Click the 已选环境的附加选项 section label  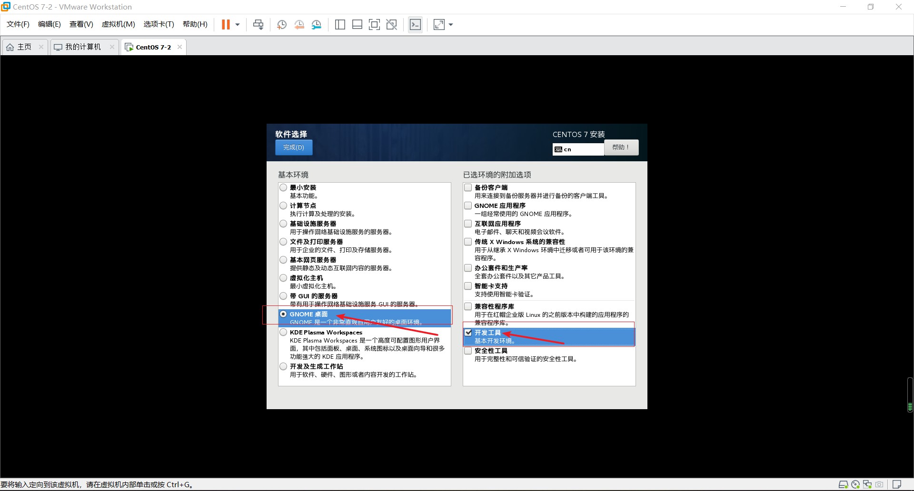[x=497, y=175]
